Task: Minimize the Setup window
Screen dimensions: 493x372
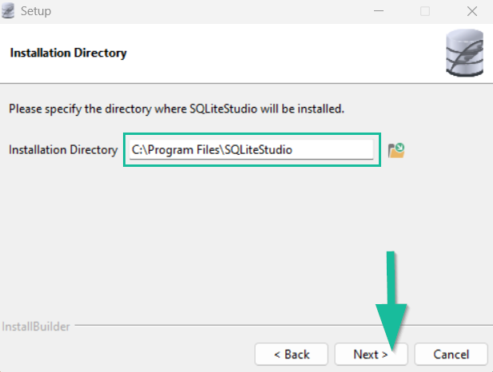Action: pos(379,11)
